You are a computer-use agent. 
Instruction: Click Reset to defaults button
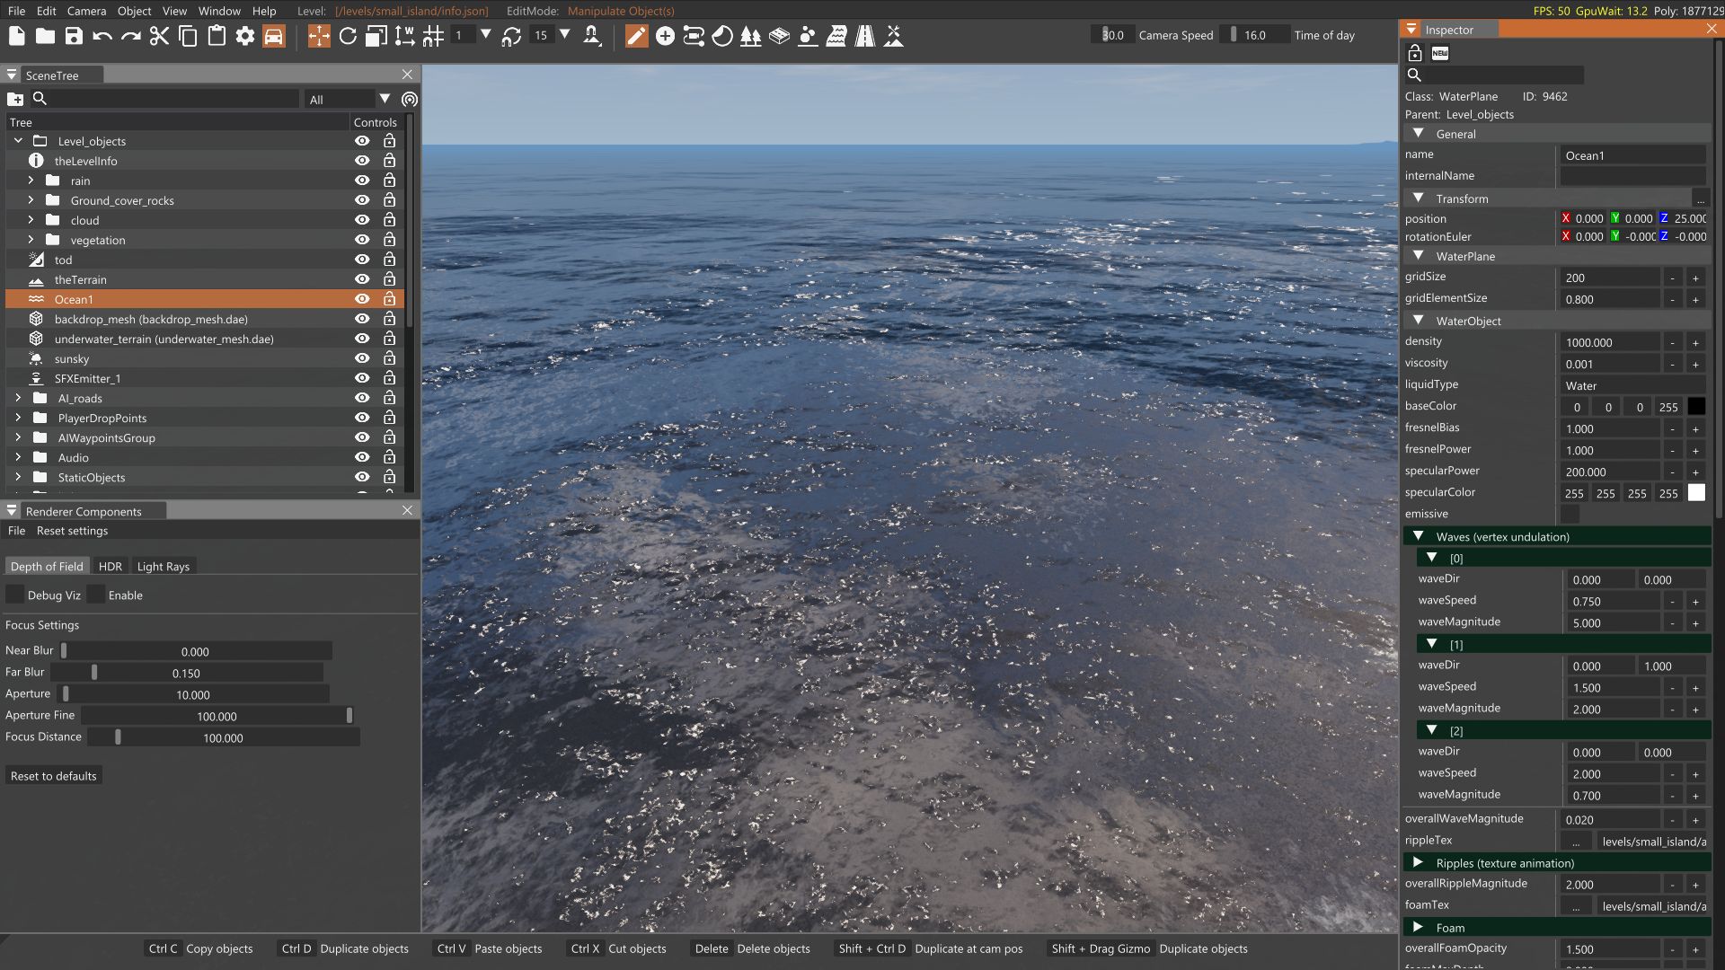click(54, 776)
